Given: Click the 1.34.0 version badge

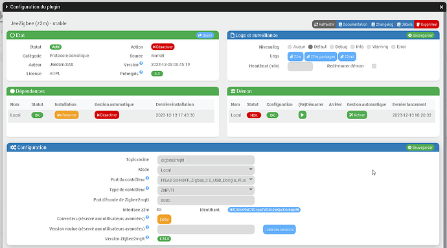Looking at the screenshot, I should click(x=164, y=238).
